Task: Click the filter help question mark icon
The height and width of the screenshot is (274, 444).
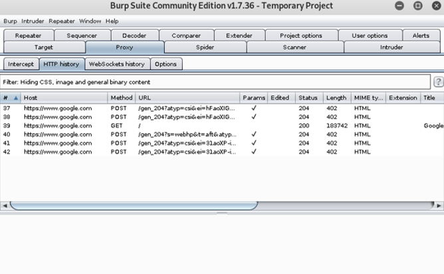Action: pyautogui.click(x=438, y=82)
